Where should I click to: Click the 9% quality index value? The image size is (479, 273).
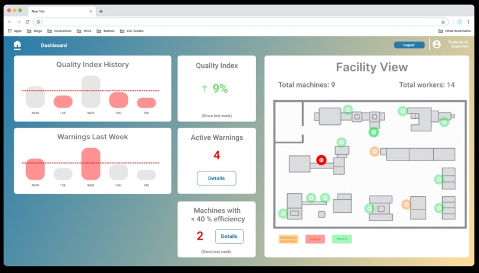220,89
